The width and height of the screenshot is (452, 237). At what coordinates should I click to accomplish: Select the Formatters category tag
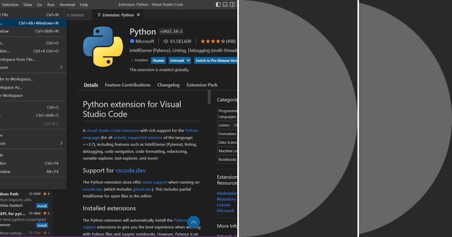(x=227, y=134)
